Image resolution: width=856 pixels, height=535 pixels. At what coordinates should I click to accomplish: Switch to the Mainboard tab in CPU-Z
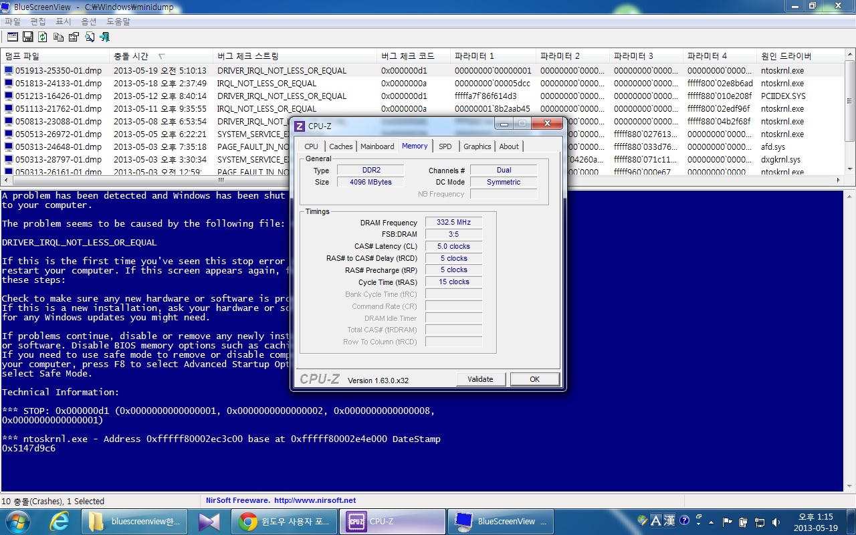377,146
